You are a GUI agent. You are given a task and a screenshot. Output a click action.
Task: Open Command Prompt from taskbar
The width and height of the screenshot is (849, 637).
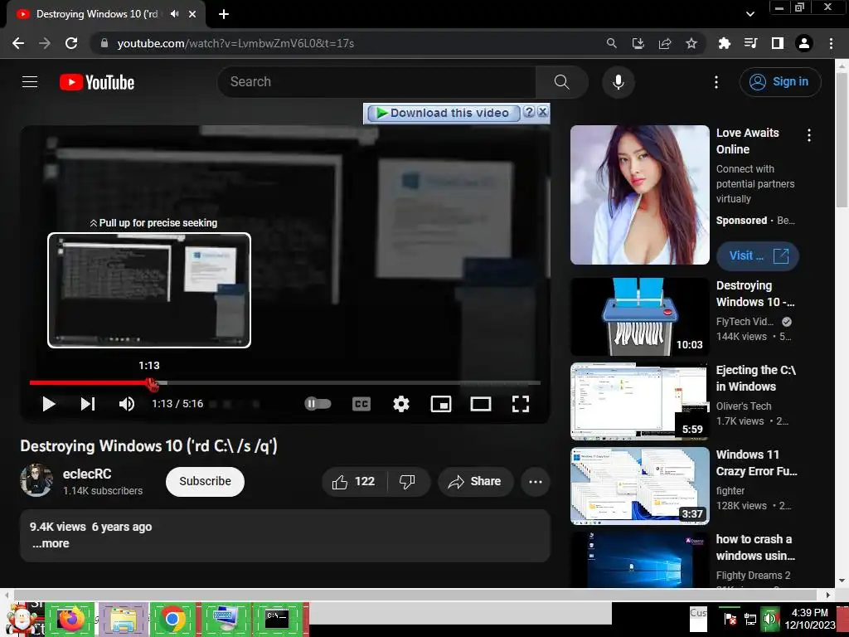[x=277, y=619]
